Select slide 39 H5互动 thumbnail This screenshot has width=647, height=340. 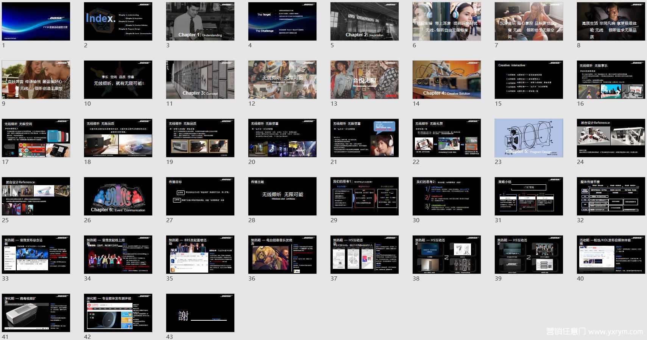click(x=529, y=254)
